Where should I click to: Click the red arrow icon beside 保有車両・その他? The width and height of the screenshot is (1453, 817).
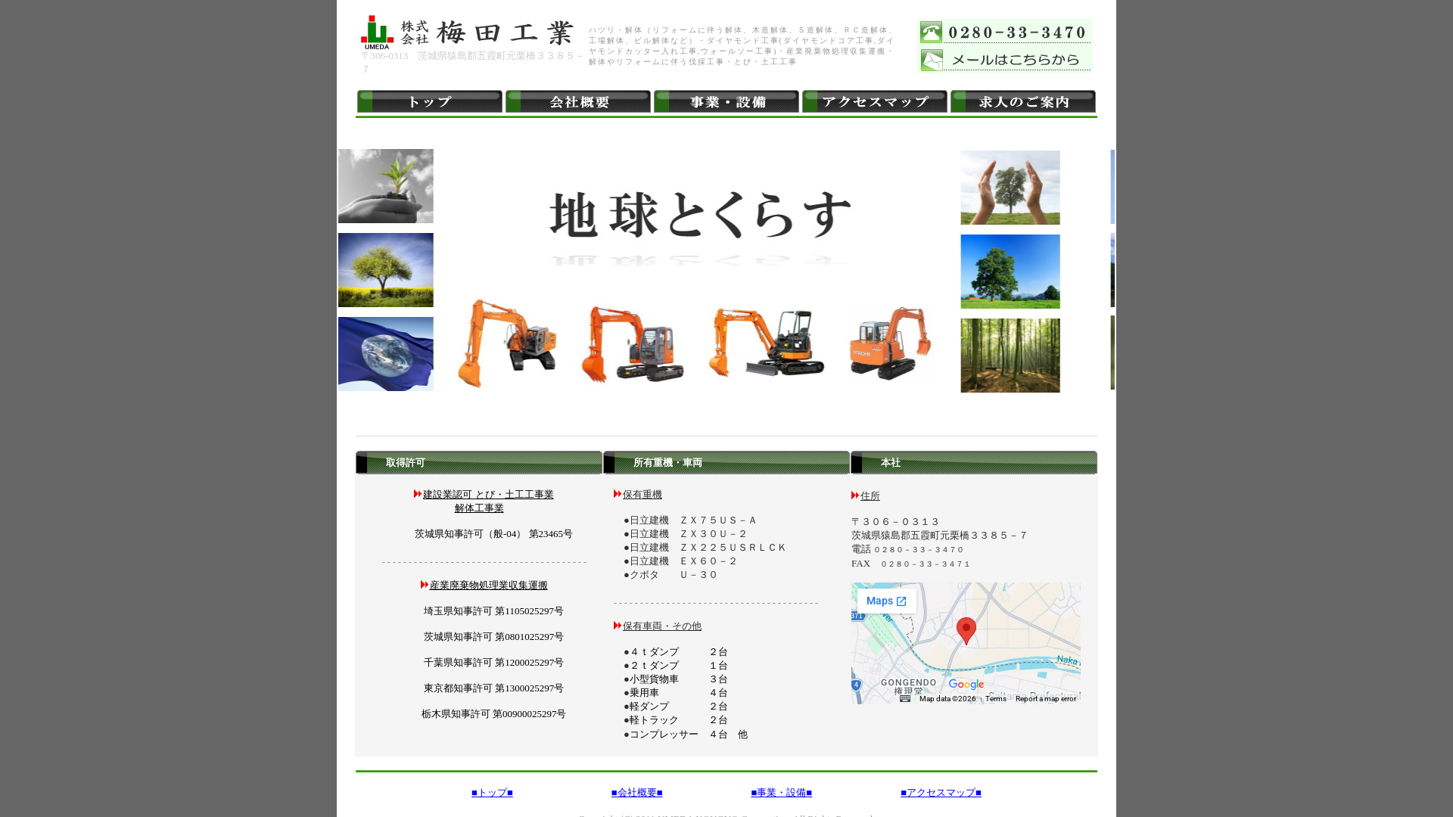pyautogui.click(x=618, y=626)
